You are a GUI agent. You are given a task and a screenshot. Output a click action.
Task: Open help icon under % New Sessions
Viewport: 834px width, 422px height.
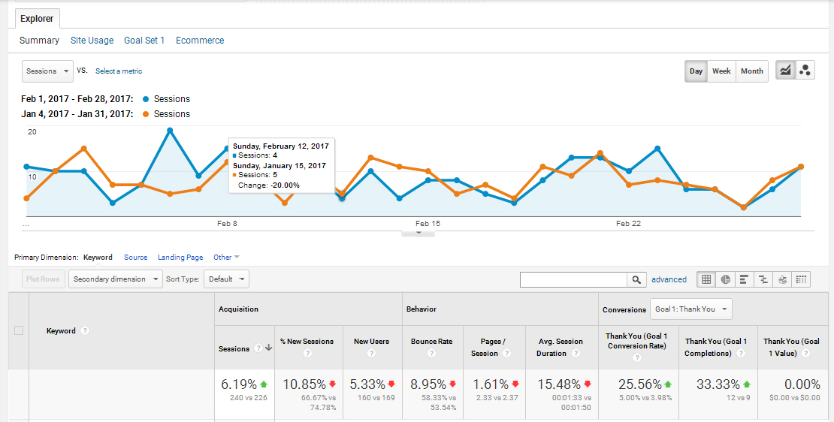[x=307, y=354]
